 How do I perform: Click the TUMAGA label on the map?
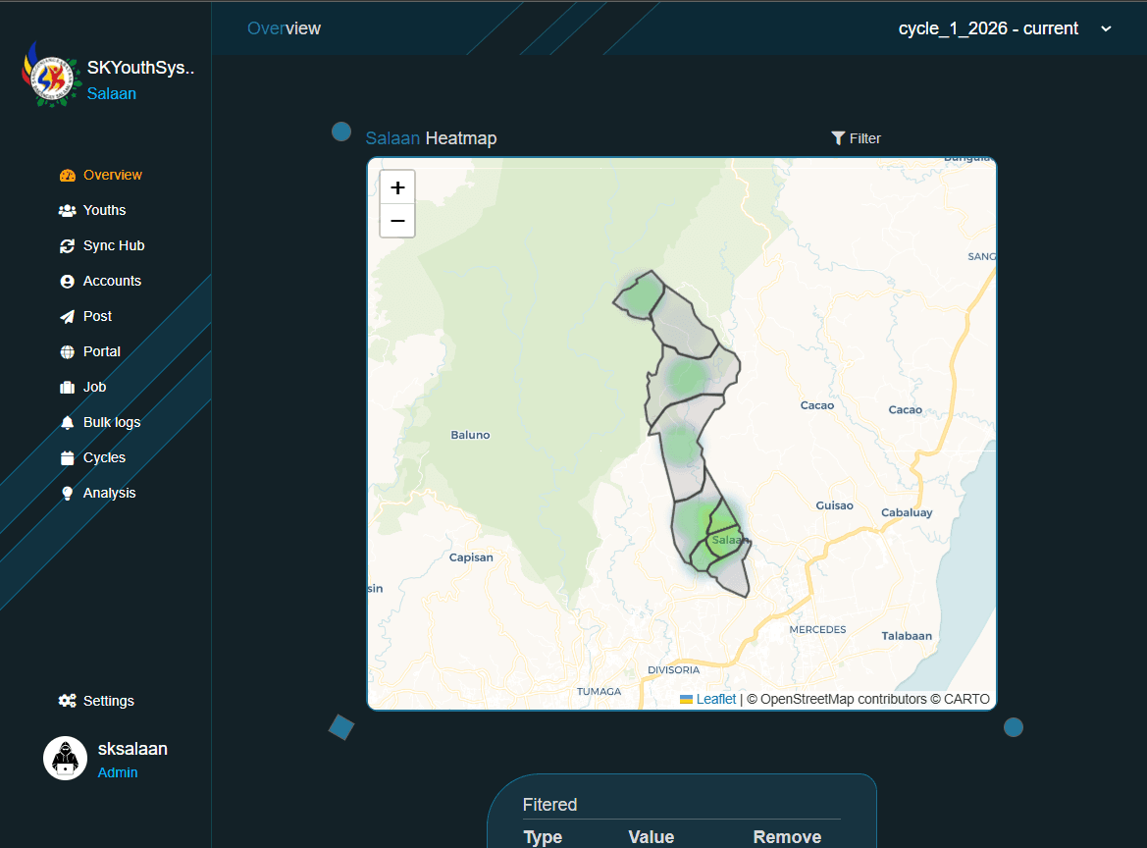[600, 691]
